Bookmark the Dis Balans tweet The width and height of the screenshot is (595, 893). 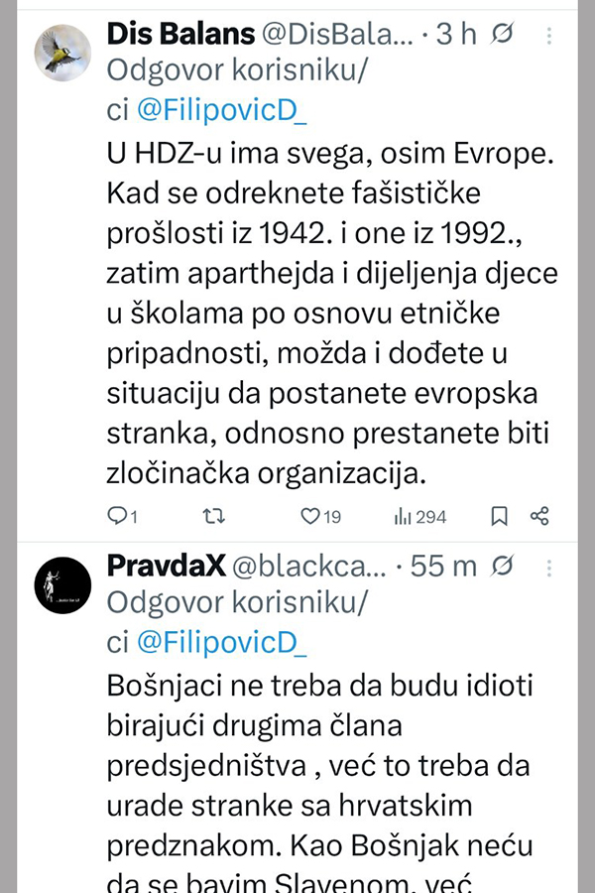(500, 516)
